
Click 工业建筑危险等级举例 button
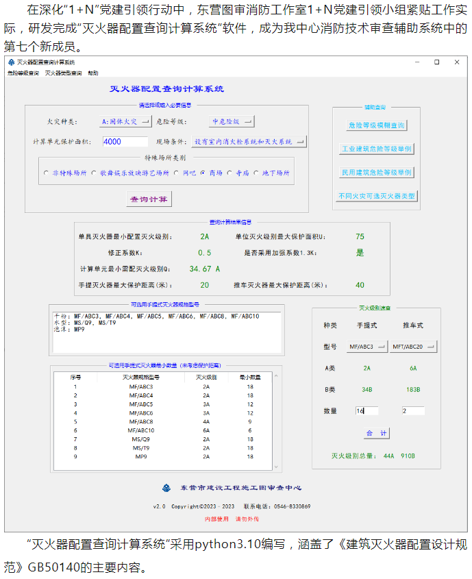click(x=376, y=149)
